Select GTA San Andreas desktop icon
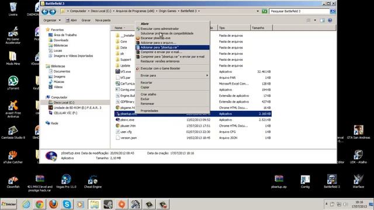This screenshot has width=374, height=210. coord(358,132)
